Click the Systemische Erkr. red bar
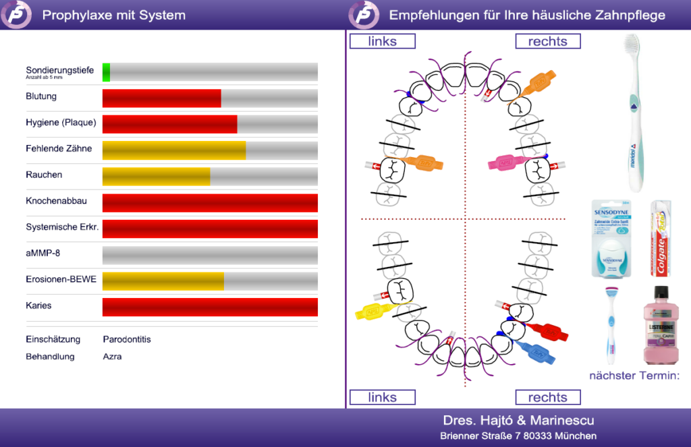 [x=211, y=229]
